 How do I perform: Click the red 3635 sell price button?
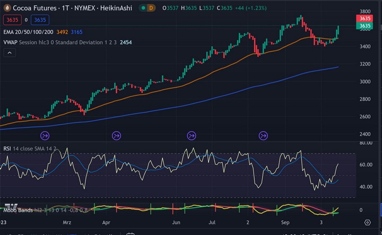pos(12,20)
